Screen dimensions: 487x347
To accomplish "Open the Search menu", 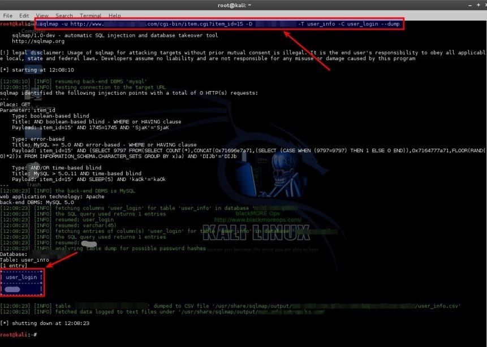I will (x=64, y=15).
